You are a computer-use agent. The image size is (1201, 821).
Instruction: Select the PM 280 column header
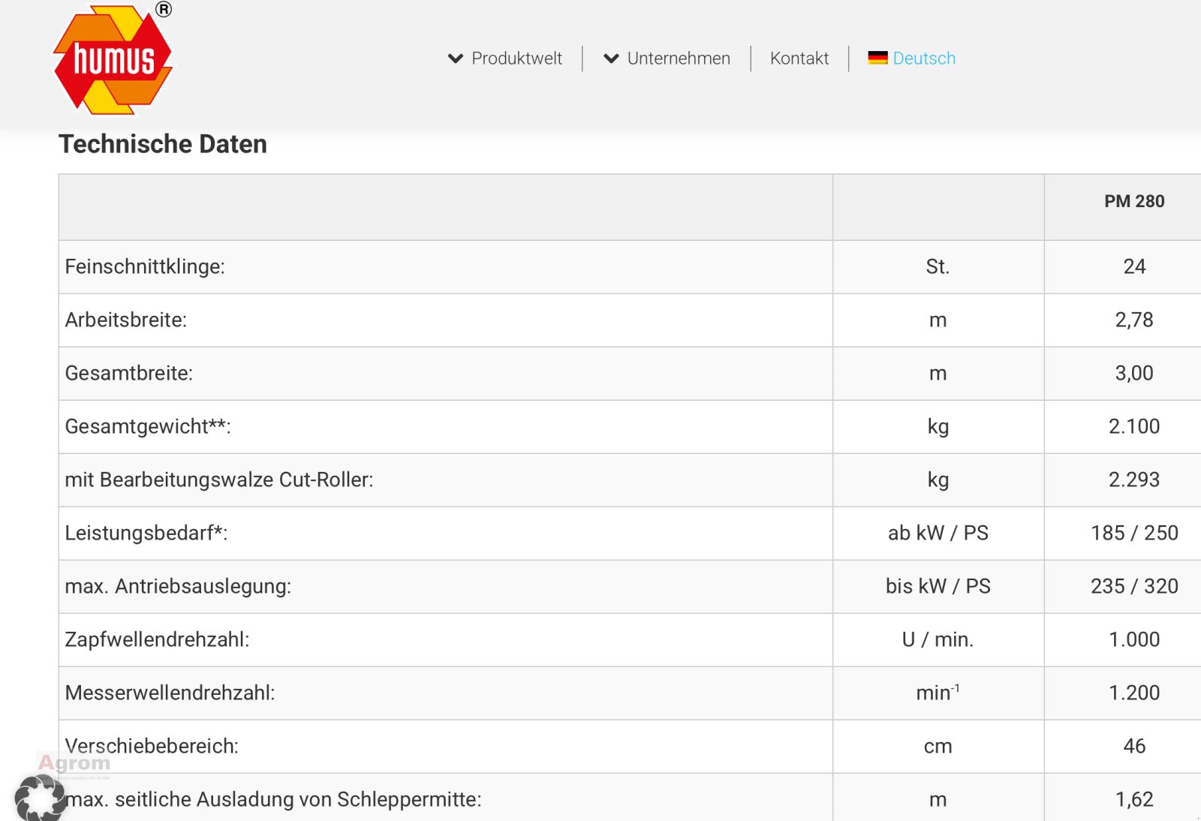[x=1133, y=201]
